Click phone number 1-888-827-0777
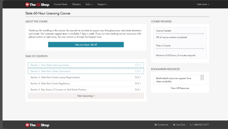Screen dimensions: 228x129 (201, 125)
